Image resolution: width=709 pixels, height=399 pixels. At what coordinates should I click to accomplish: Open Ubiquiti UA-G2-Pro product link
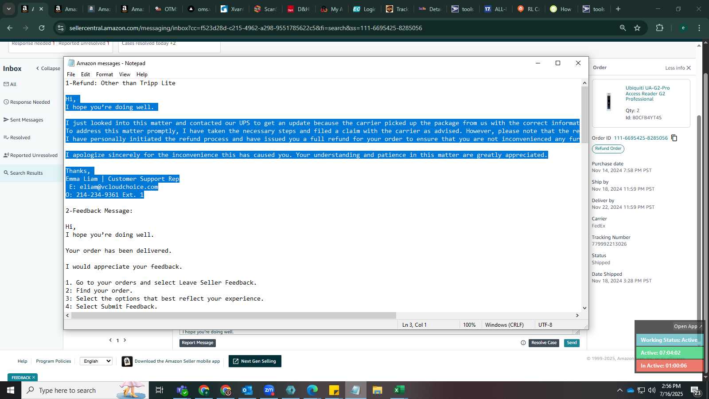647,94
